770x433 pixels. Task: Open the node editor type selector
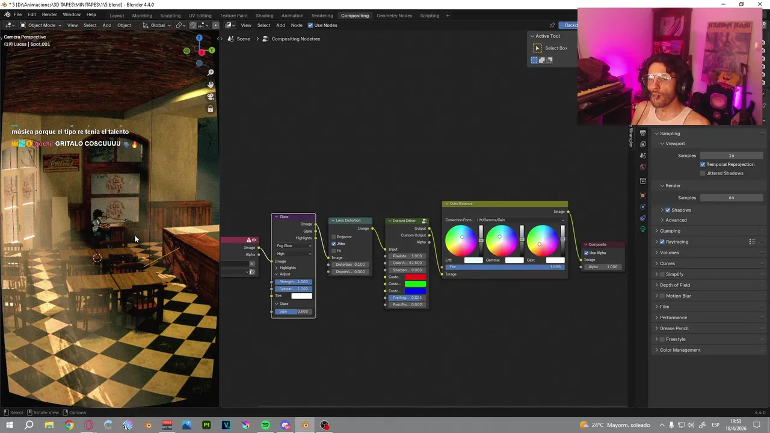(x=230, y=25)
